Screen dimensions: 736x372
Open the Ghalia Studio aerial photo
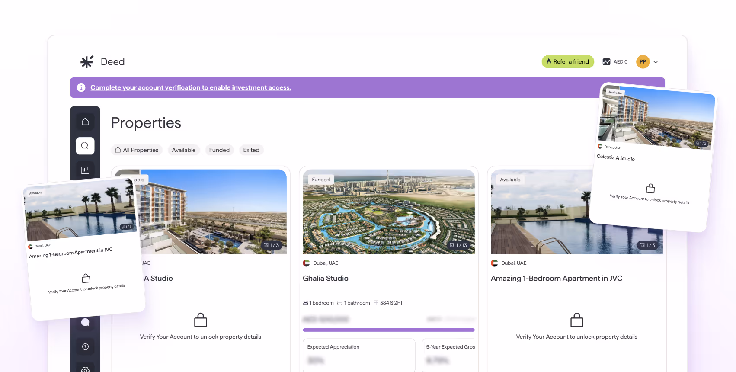pos(389,212)
